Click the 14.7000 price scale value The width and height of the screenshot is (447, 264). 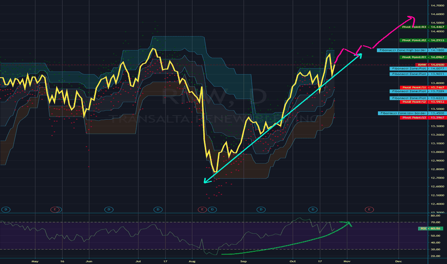(437, 5)
